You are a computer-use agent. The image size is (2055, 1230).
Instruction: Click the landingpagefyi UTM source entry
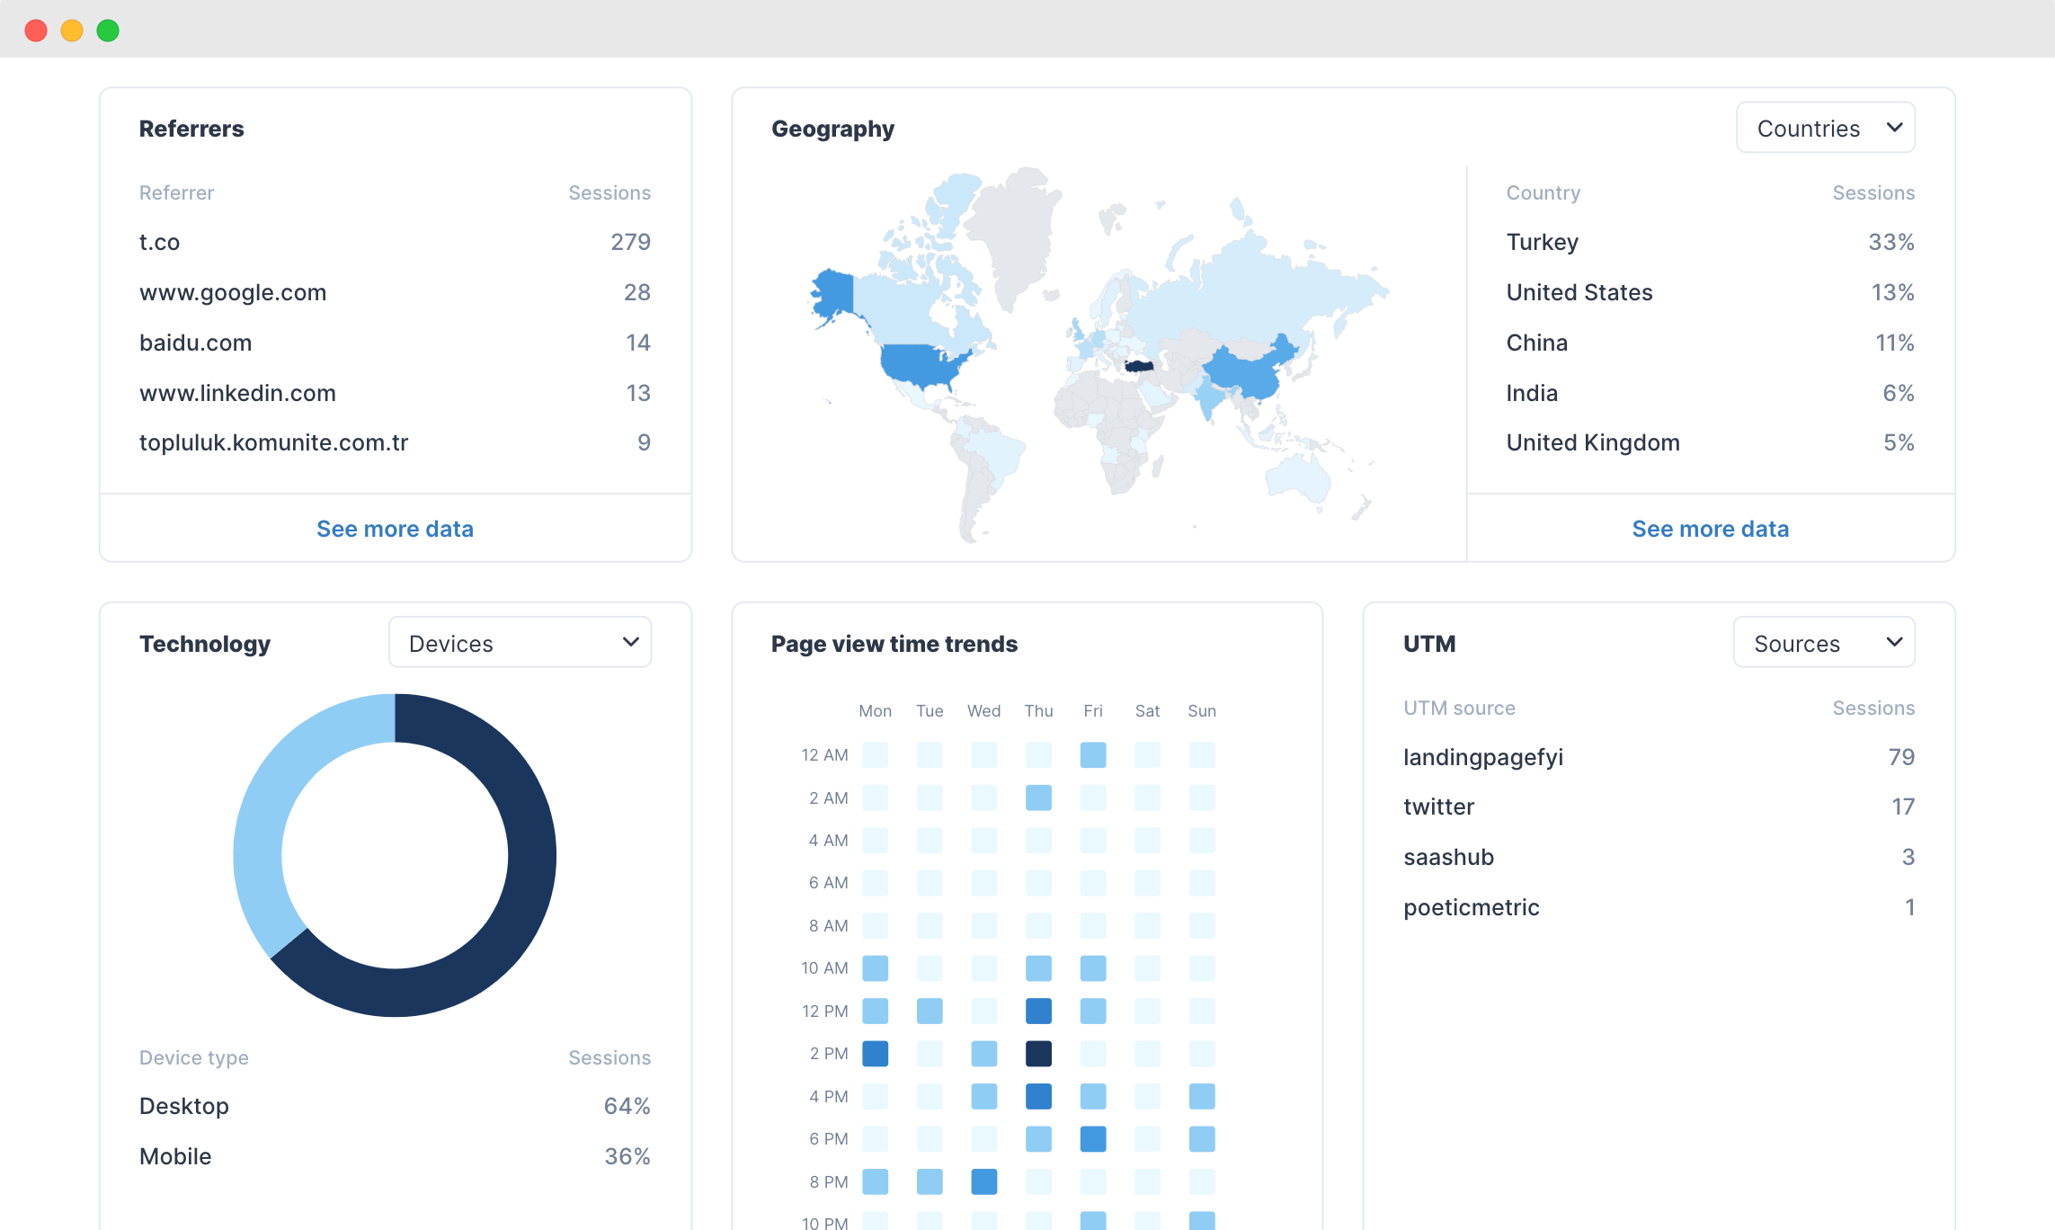pos(1483,756)
